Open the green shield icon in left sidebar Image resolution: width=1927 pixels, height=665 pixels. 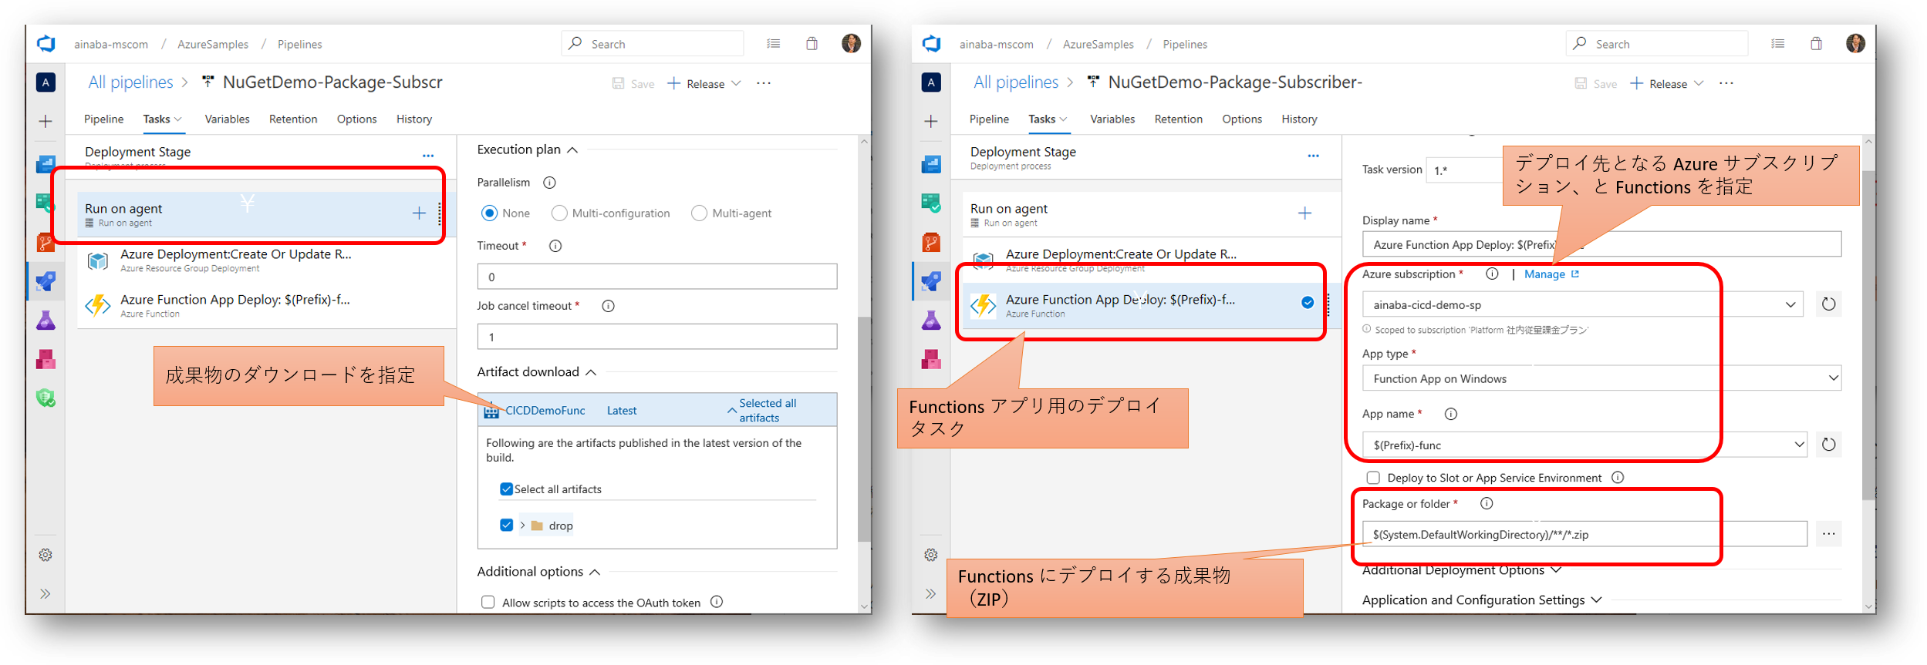click(x=46, y=398)
